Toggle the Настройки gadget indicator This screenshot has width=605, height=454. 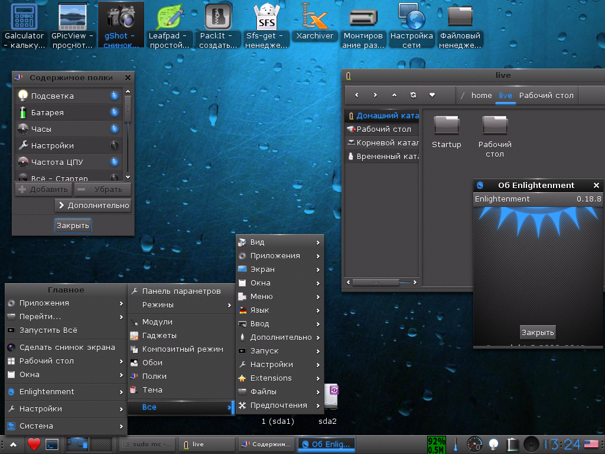[114, 145]
